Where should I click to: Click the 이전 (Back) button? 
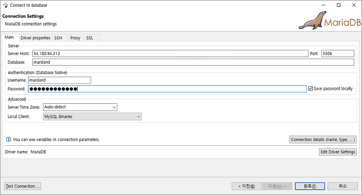pos(247,186)
